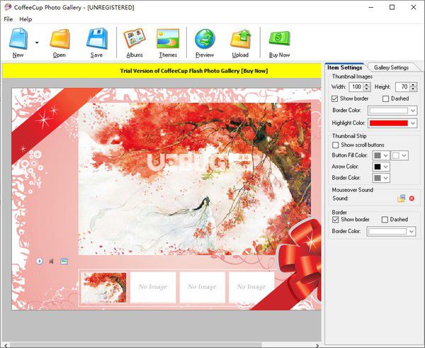This screenshot has height=348, width=425.
Task: Open the white Button Fill Color dropdown
Action: coord(404,155)
